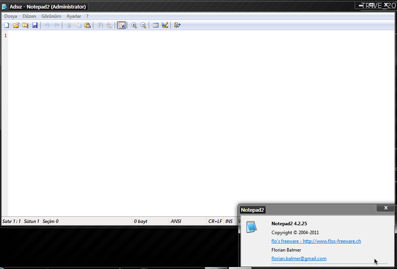The width and height of the screenshot is (397, 269).
Task: Click inside the empty text editing area
Action: click(x=201, y=123)
